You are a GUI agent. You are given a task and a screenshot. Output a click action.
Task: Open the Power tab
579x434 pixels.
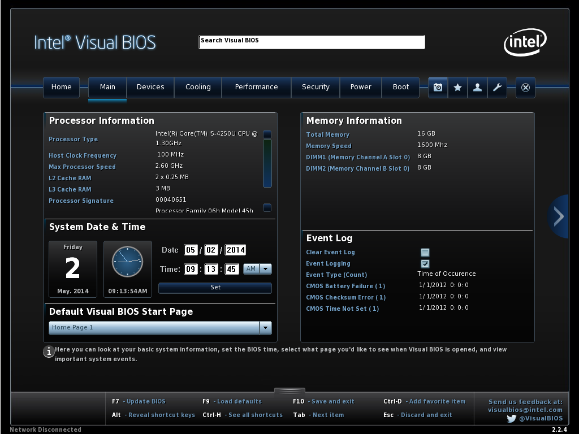[361, 87]
